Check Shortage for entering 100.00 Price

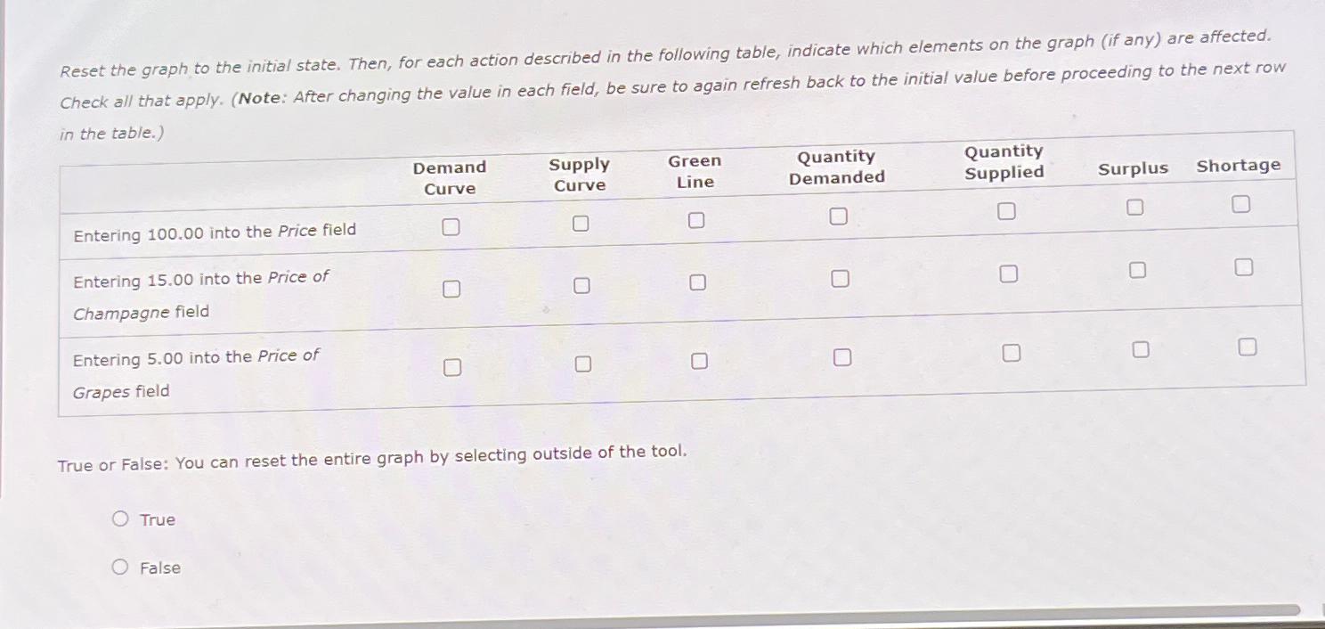point(1240,204)
